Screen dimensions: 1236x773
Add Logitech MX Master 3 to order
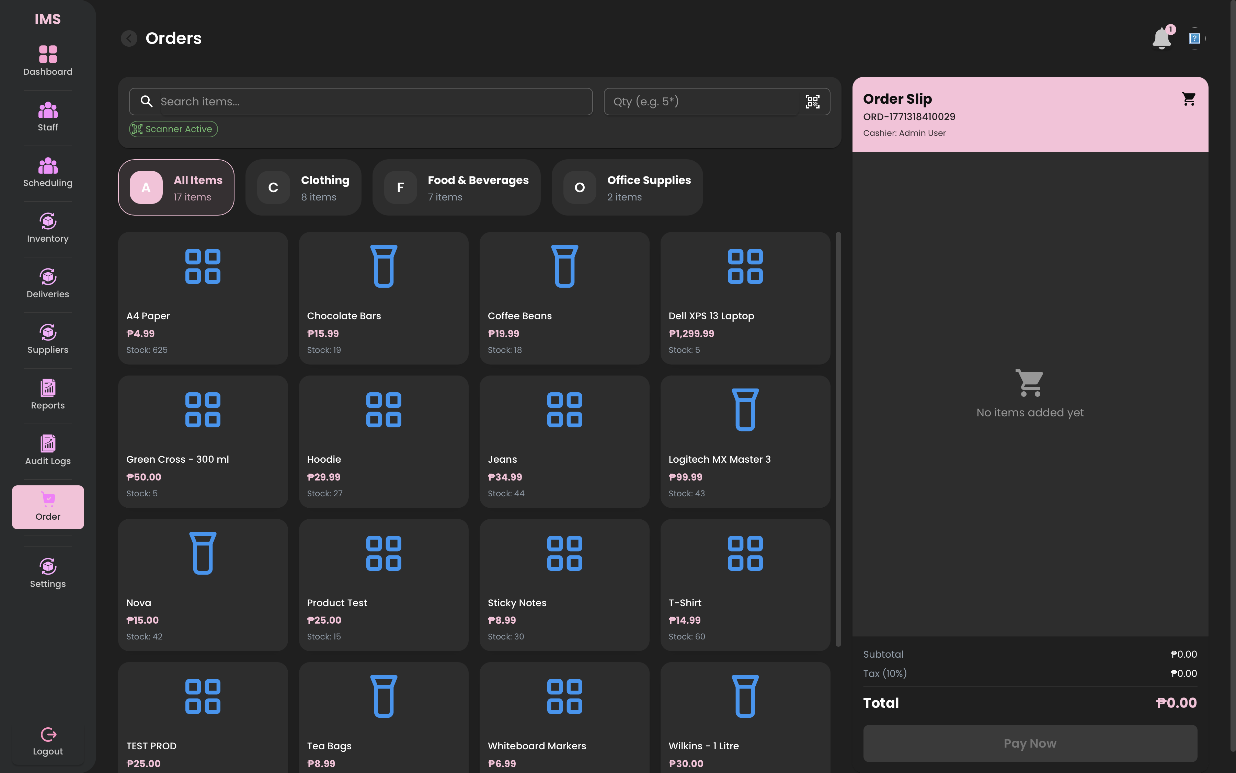coord(745,442)
